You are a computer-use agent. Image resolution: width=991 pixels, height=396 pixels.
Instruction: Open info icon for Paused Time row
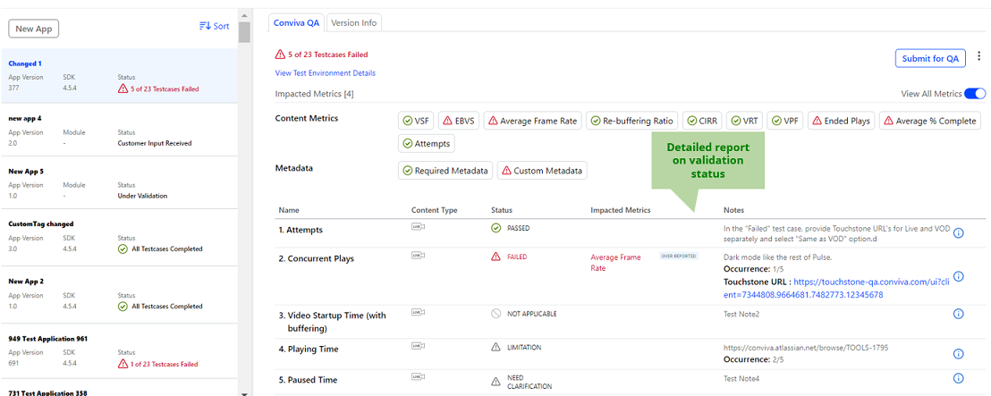point(958,378)
